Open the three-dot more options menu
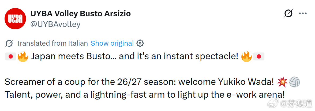This screenshot has width=315, height=111. [303, 13]
